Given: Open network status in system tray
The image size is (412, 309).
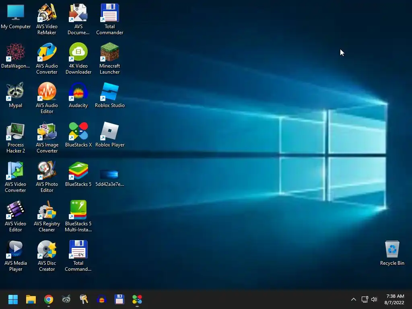Looking at the screenshot, I should 365,299.
